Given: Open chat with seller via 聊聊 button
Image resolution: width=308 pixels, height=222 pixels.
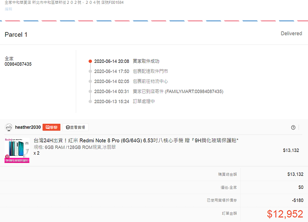Looking at the screenshot, I should 51,127.
